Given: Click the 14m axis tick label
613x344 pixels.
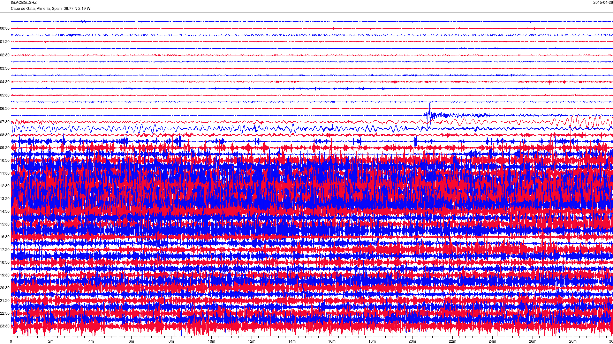Looking at the screenshot, I should coord(292,341).
